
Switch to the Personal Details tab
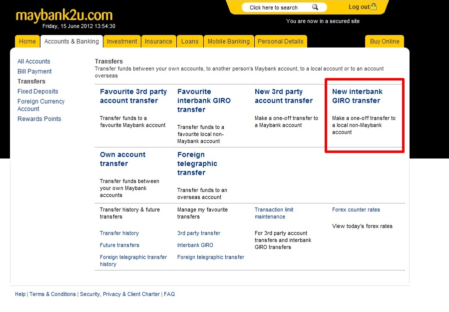point(281,41)
